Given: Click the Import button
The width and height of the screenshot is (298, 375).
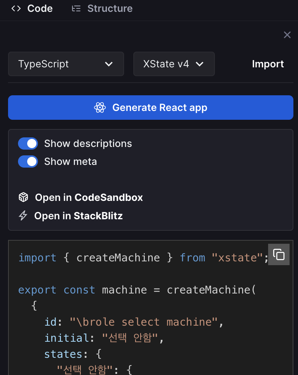Looking at the screenshot, I should (x=268, y=64).
